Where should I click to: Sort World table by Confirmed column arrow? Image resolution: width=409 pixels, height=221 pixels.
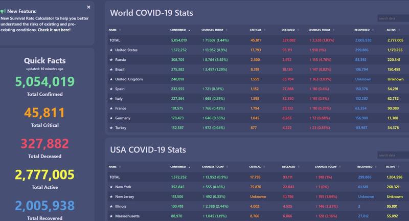point(189,30)
